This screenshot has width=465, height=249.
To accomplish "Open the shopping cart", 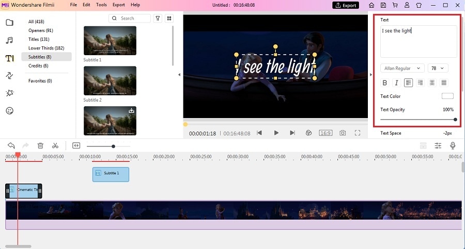I will point(395,5).
